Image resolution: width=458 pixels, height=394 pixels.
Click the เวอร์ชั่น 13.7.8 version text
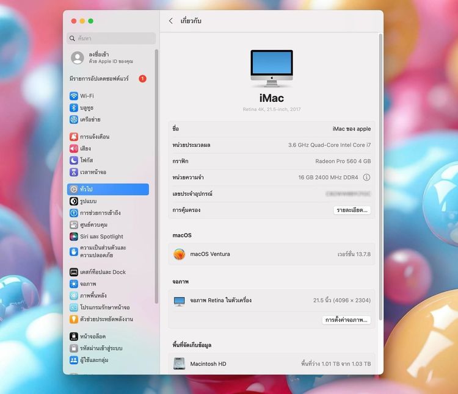point(354,254)
